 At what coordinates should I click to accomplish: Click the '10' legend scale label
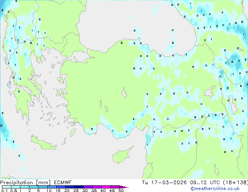[x=49, y=190]
